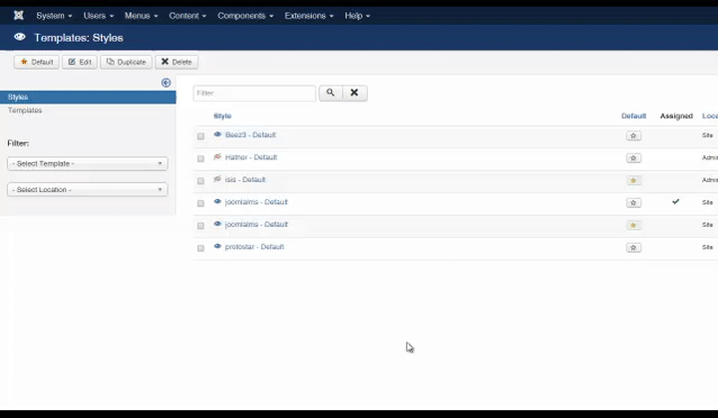Click the Site location of Beez3 row

tap(707, 135)
